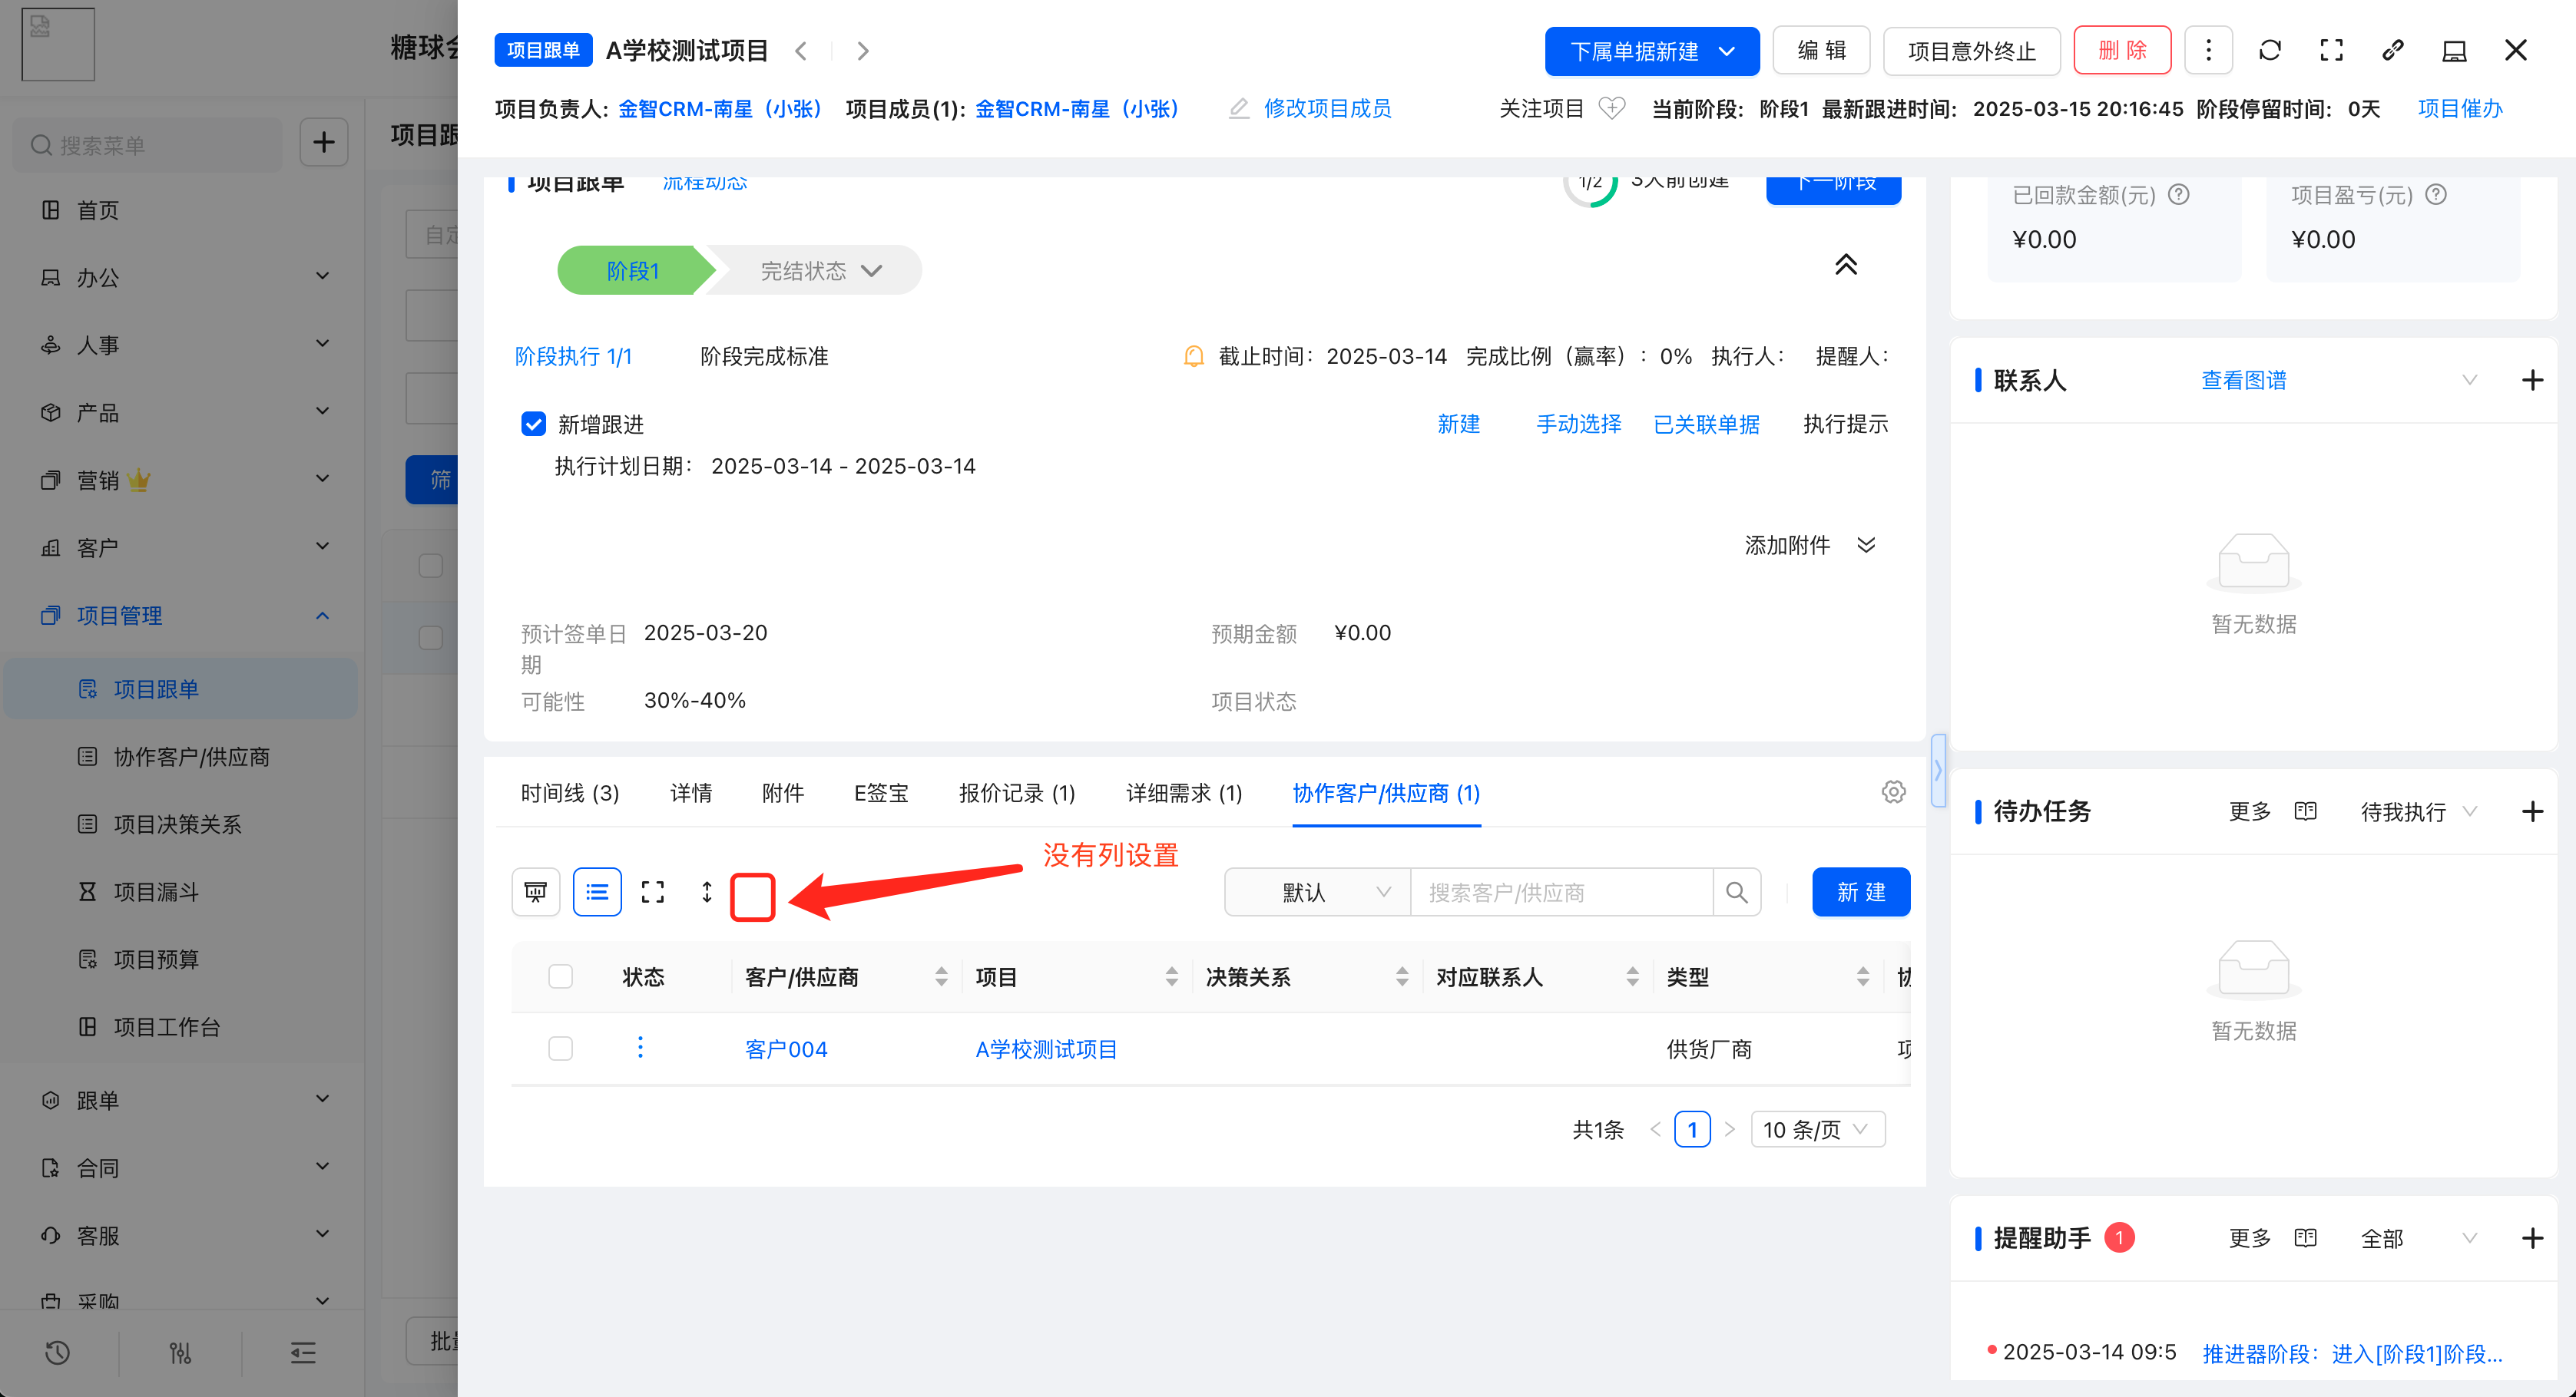Click the copy link icon

(2392, 50)
